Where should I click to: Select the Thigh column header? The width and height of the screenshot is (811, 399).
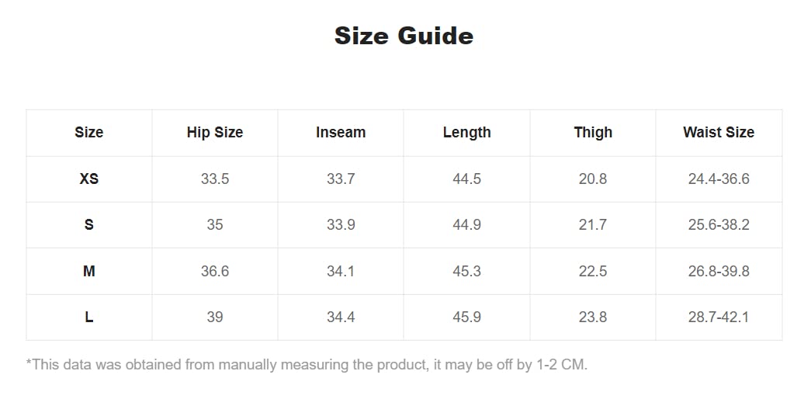tap(593, 133)
